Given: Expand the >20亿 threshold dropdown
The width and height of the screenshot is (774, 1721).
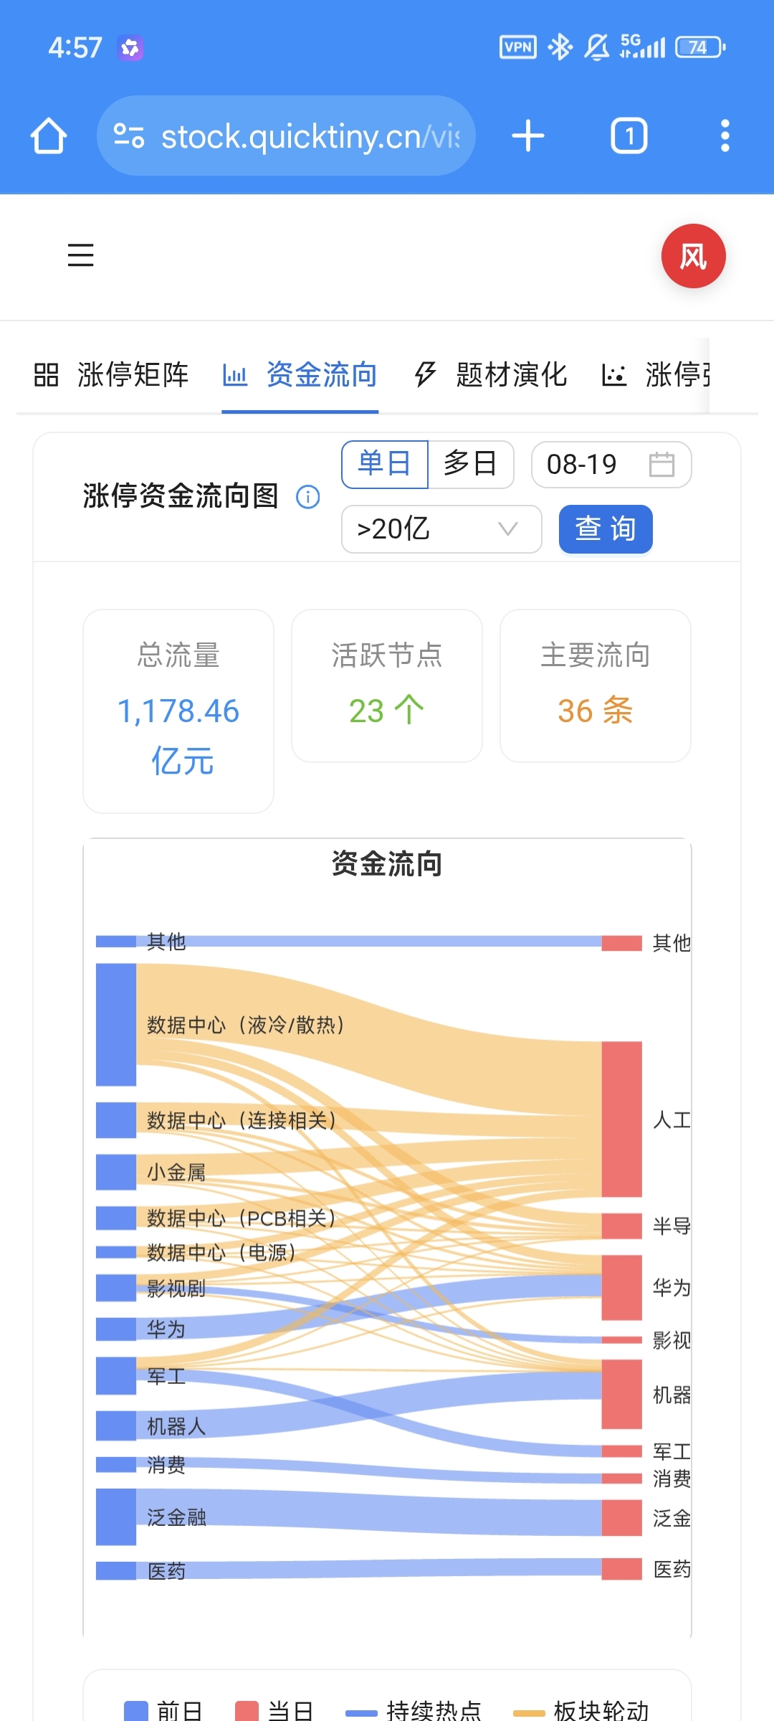Looking at the screenshot, I should [x=441, y=529].
